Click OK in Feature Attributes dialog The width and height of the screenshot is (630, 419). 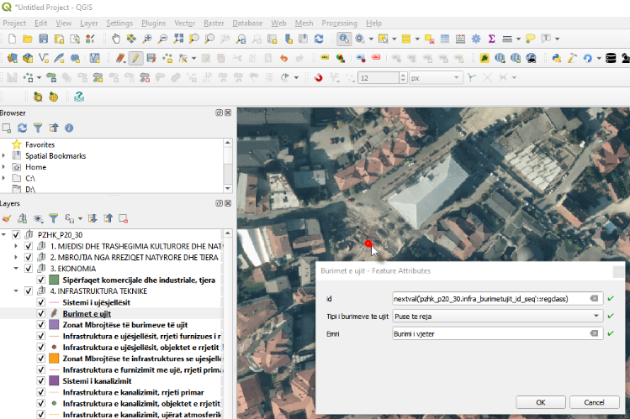point(539,402)
